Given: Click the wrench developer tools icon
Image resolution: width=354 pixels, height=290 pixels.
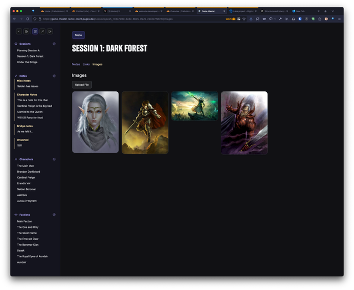Looking at the screenshot, I should click(280, 19).
